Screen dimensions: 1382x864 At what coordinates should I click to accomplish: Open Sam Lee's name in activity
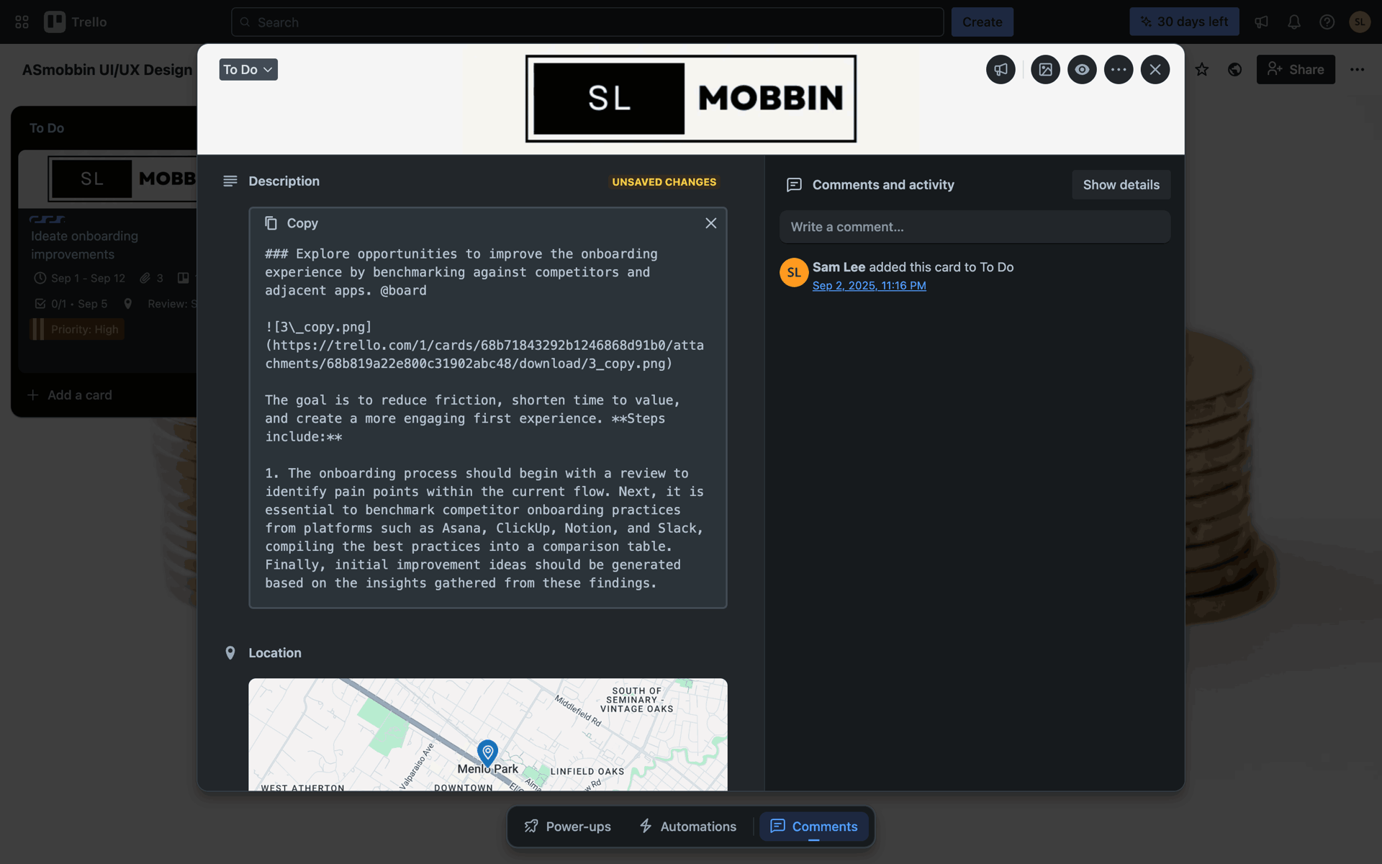pos(839,267)
